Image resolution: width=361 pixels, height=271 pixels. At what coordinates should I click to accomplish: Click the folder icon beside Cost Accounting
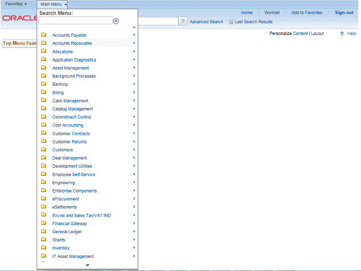pyautogui.click(x=43, y=125)
